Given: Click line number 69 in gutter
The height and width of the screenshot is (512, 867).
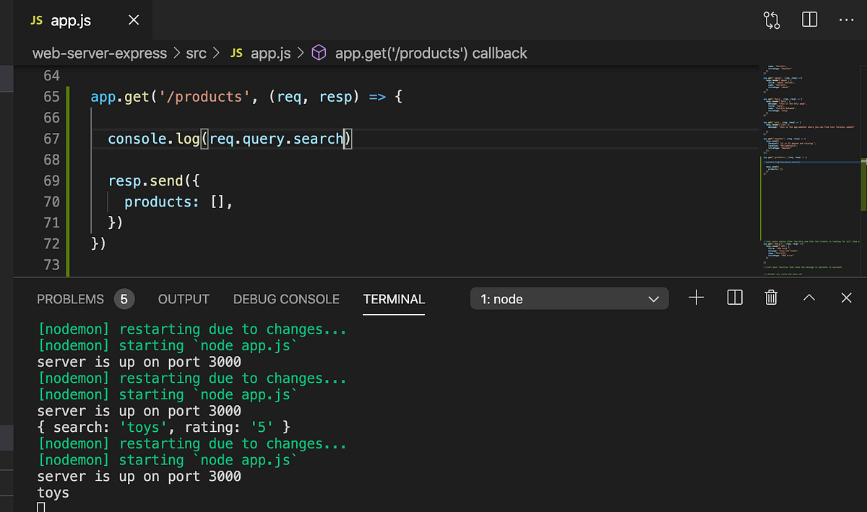Looking at the screenshot, I should point(51,181).
